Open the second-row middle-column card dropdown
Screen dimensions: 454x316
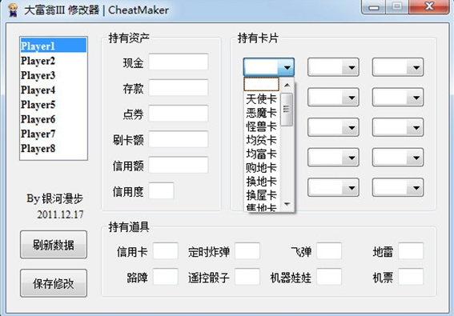pos(333,98)
